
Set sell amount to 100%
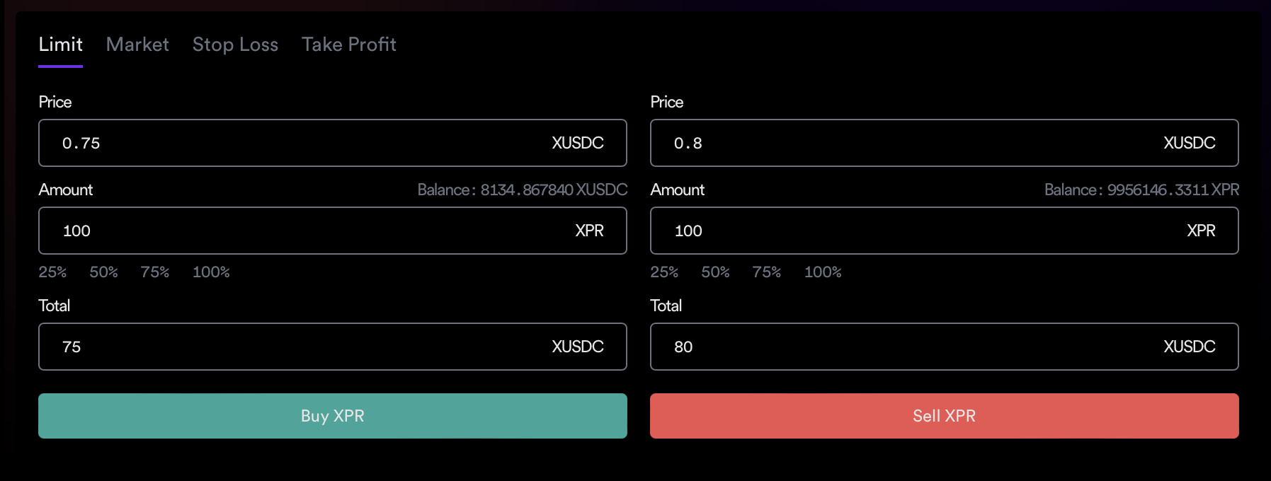click(x=823, y=272)
